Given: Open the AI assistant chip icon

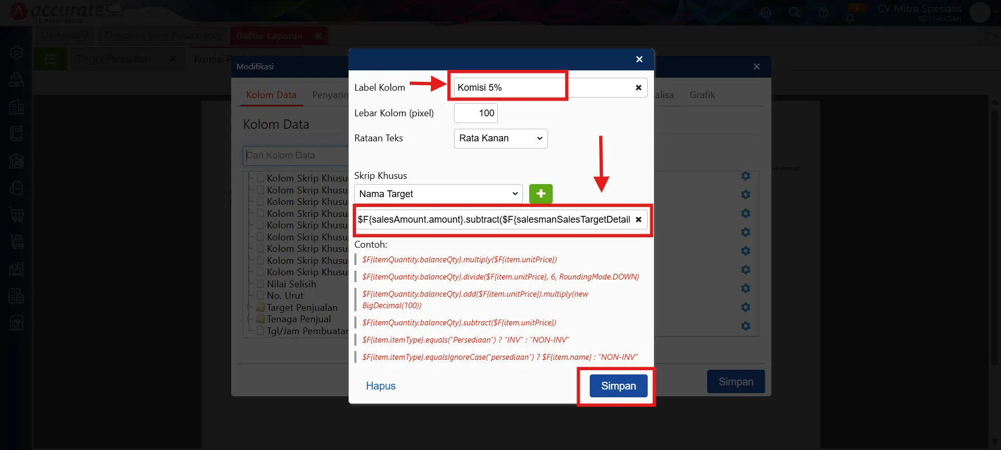Looking at the screenshot, I should click(766, 12).
